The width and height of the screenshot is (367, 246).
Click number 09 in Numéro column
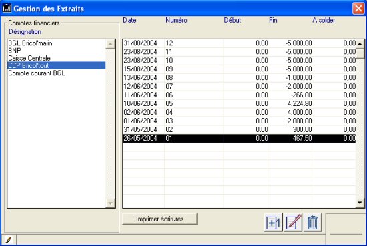pyautogui.click(x=169, y=69)
